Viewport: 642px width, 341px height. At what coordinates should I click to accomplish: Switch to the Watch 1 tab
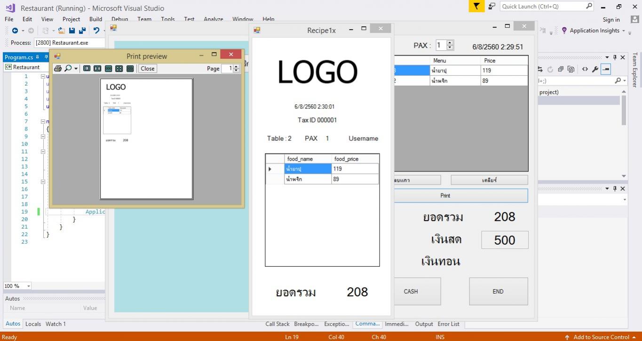point(55,324)
